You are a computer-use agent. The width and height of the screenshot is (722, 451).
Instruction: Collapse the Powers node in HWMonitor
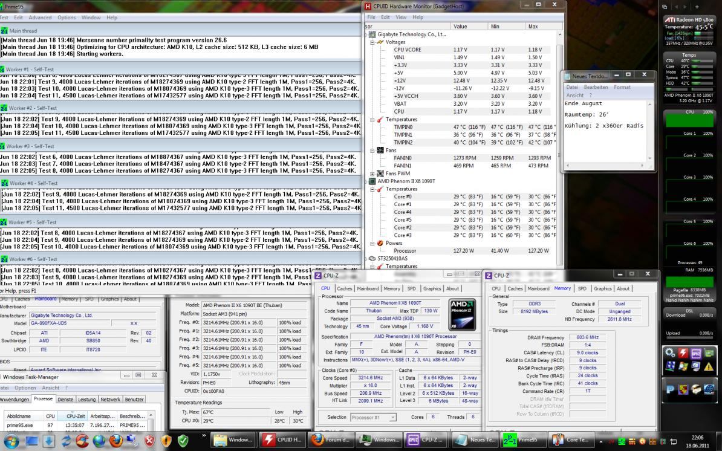point(372,243)
